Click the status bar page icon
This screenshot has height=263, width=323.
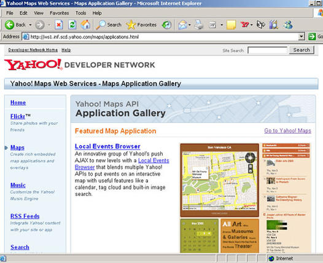tap(3, 259)
